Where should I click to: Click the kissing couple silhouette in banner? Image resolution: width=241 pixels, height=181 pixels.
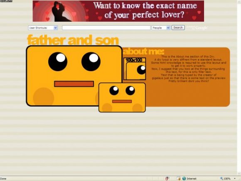[x=60, y=12]
